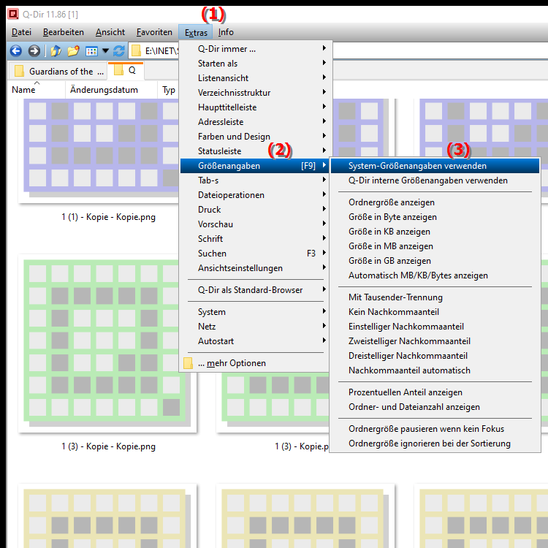Open the Favoriten menu
This screenshot has width=548, height=548.
point(154,32)
